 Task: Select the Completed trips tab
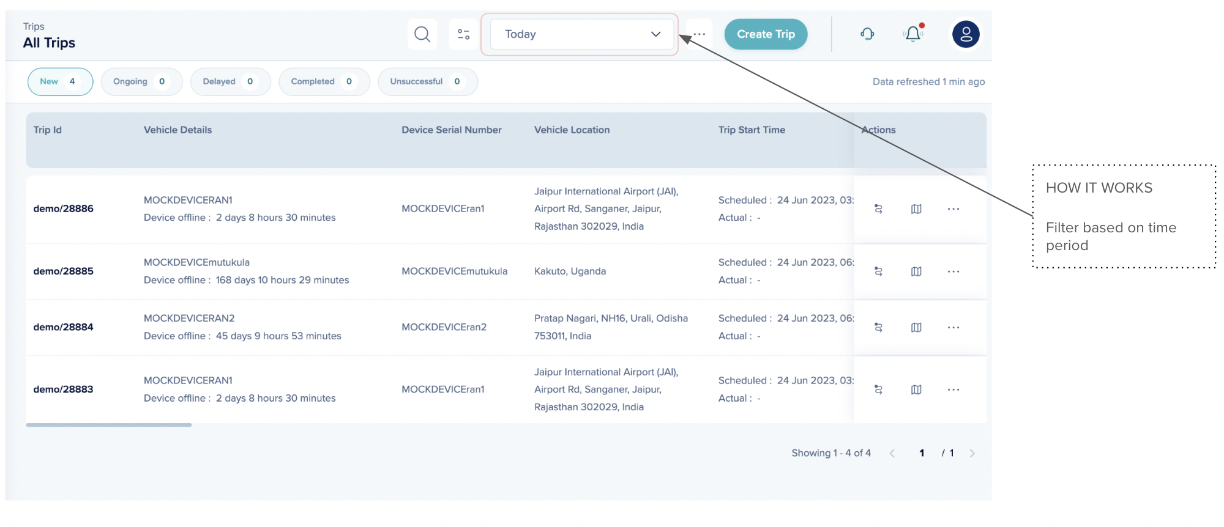[324, 82]
